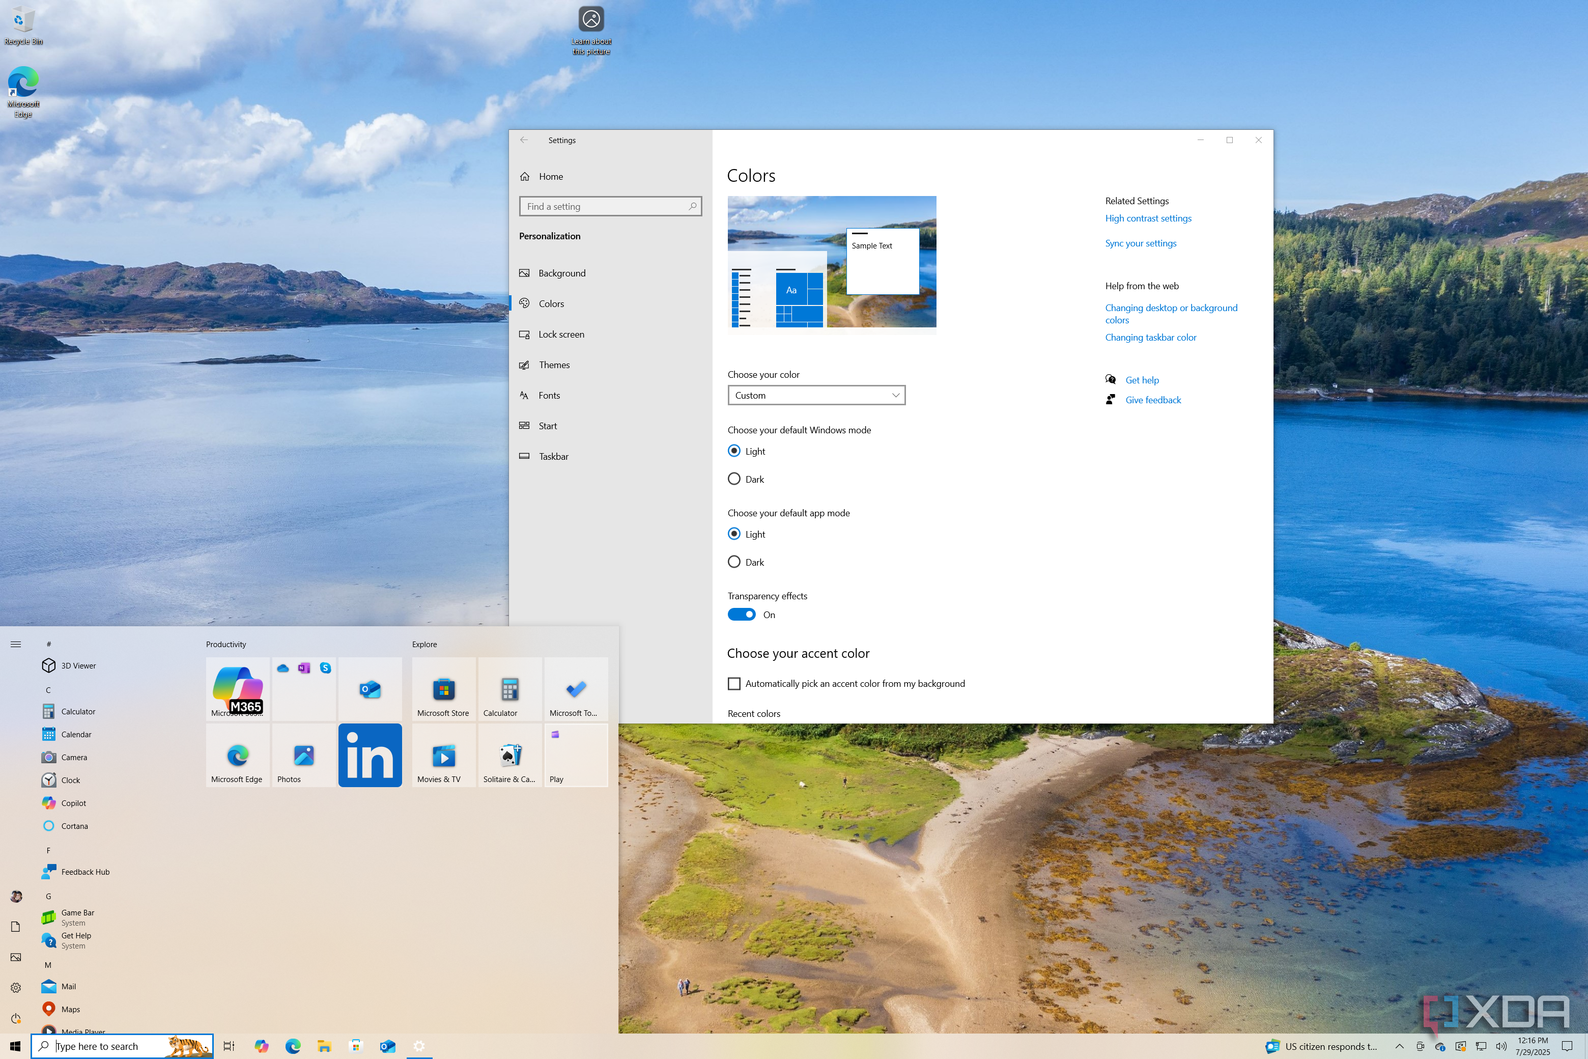Viewport: 1588px width, 1059px height.
Task: Open High contrast settings link
Action: [1148, 218]
